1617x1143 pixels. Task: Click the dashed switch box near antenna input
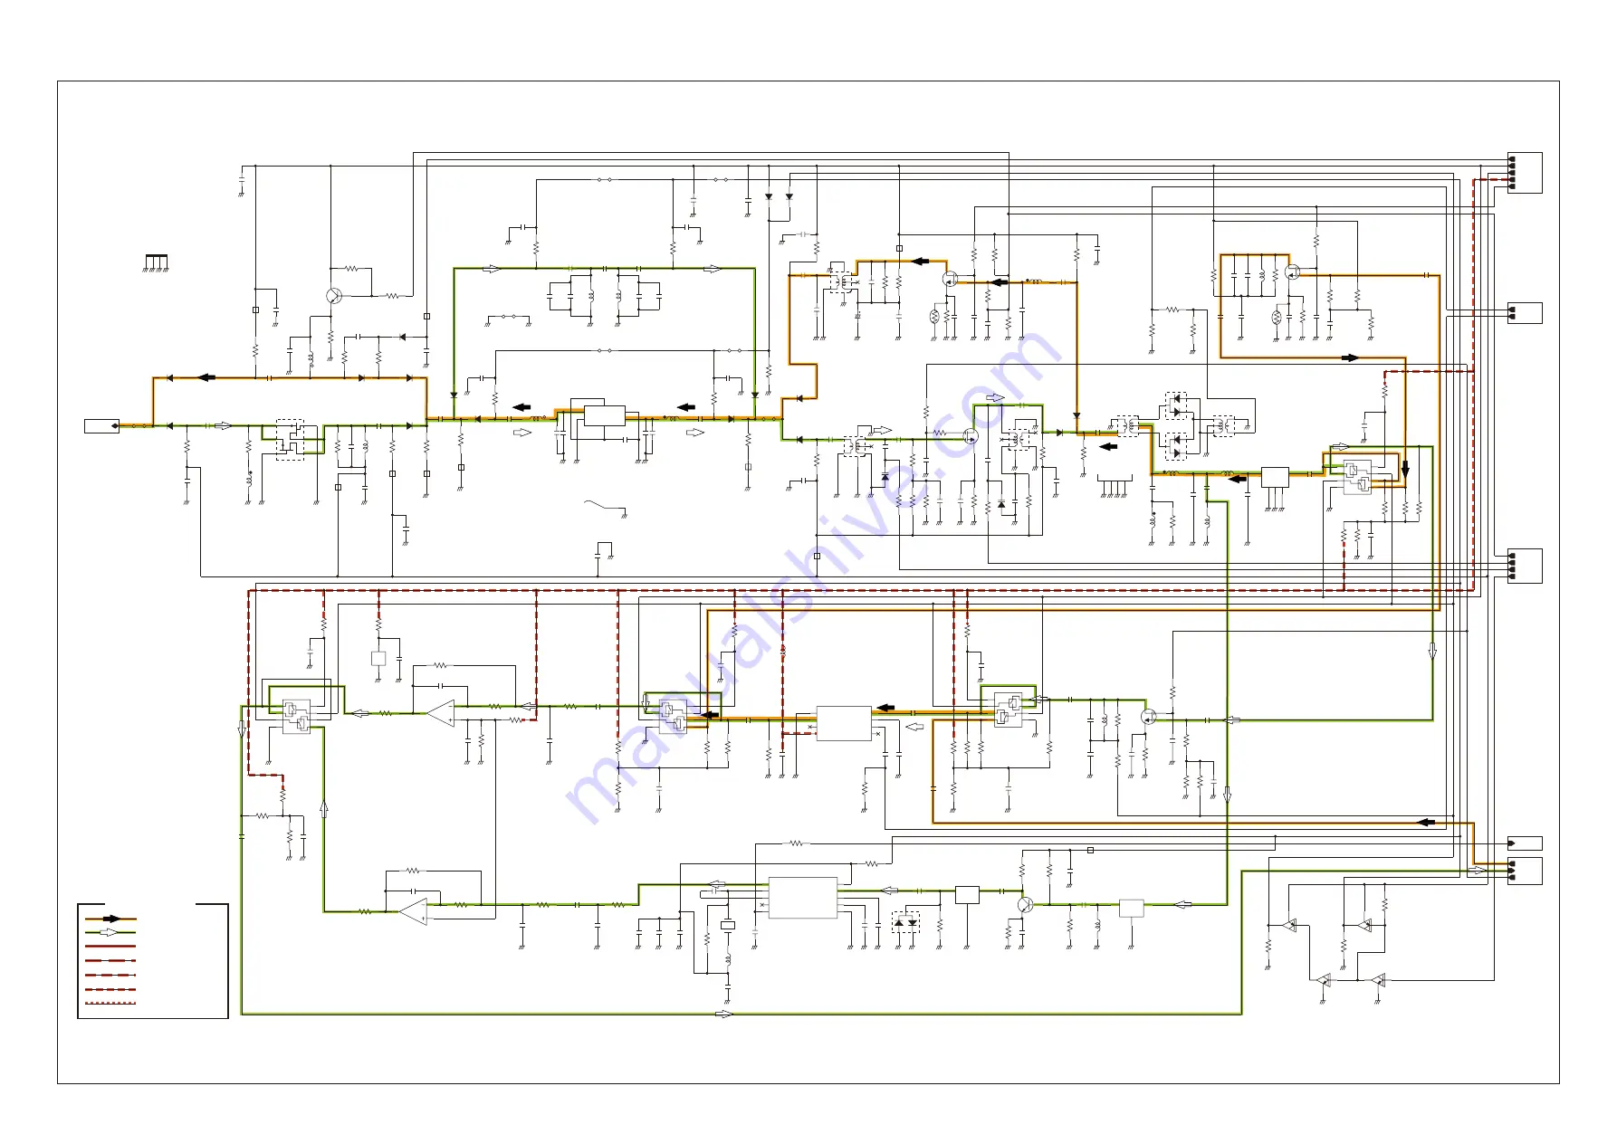pos(290,440)
